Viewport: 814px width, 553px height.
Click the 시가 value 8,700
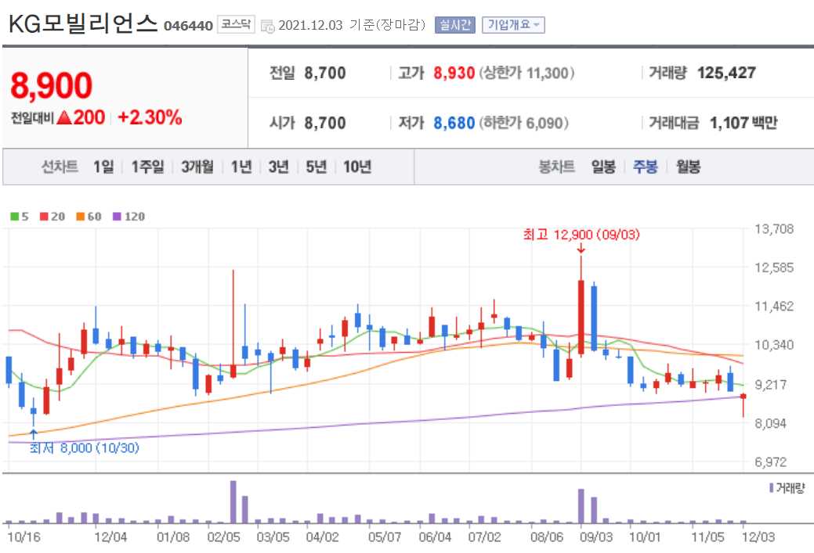(x=325, y=124)
